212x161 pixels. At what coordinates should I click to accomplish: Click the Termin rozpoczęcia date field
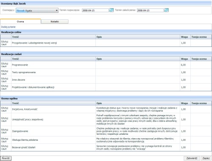coord(95,10)
